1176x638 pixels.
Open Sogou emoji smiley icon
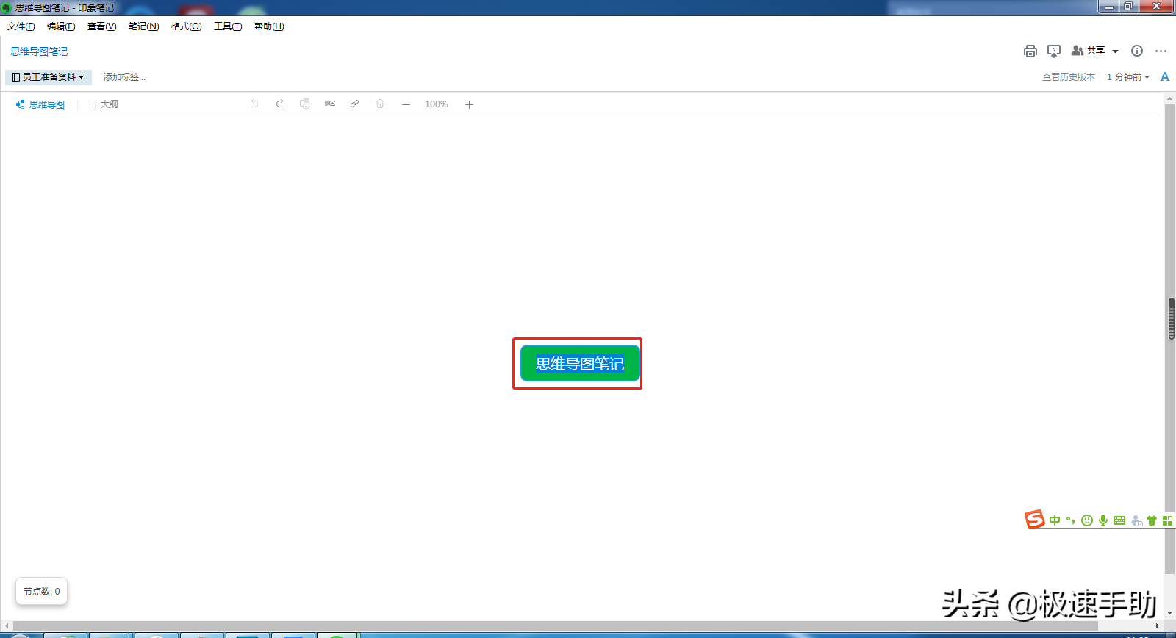1087,520
